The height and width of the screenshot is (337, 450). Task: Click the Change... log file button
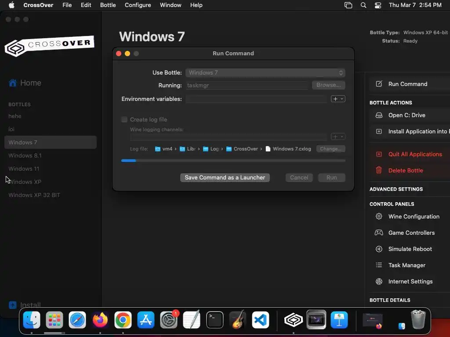pos(330,149)
